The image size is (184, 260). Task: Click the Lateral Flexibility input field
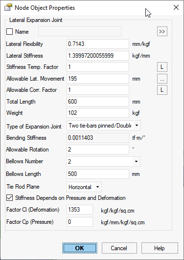tap(98, 44)
